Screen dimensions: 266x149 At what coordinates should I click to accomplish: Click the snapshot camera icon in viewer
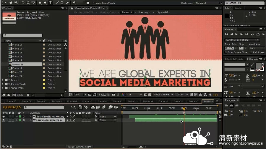tap(113, 95)
